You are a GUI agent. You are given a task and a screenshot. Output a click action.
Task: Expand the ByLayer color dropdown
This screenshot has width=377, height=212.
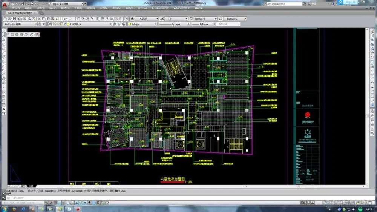click(156, 24)
